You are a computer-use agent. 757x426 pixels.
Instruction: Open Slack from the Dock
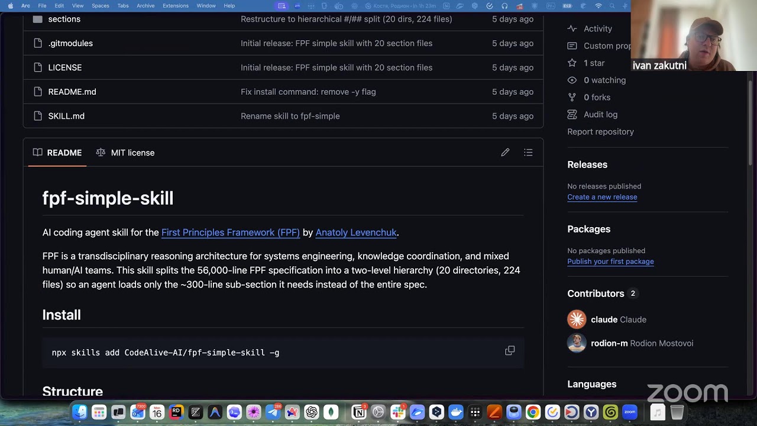398,412
